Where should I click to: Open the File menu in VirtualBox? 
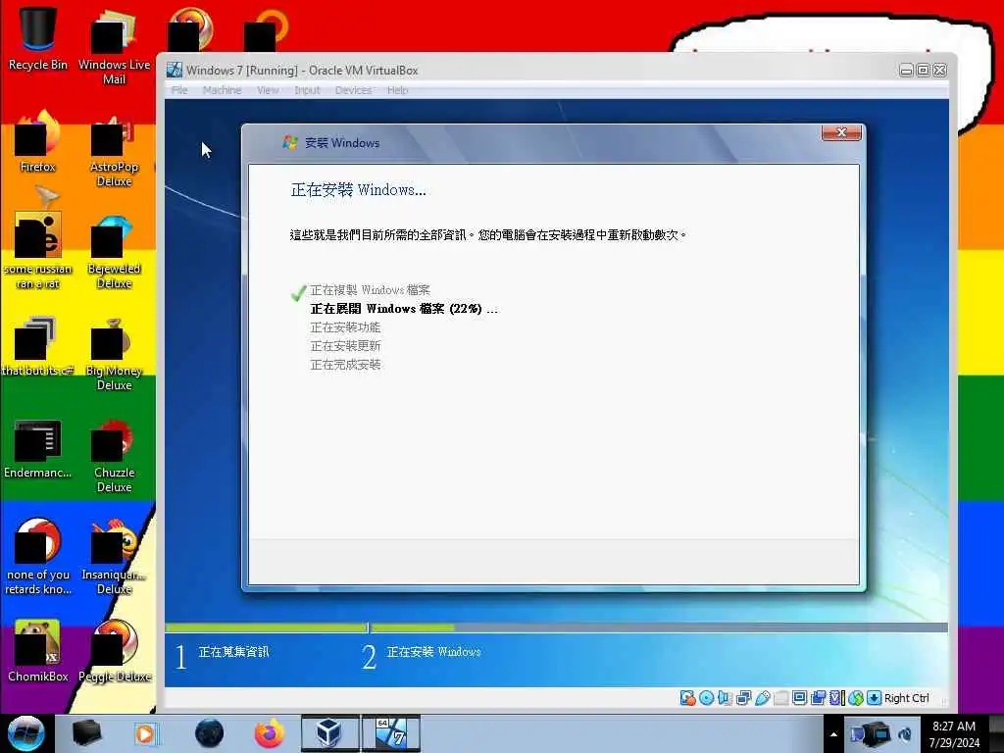(179, 90)
